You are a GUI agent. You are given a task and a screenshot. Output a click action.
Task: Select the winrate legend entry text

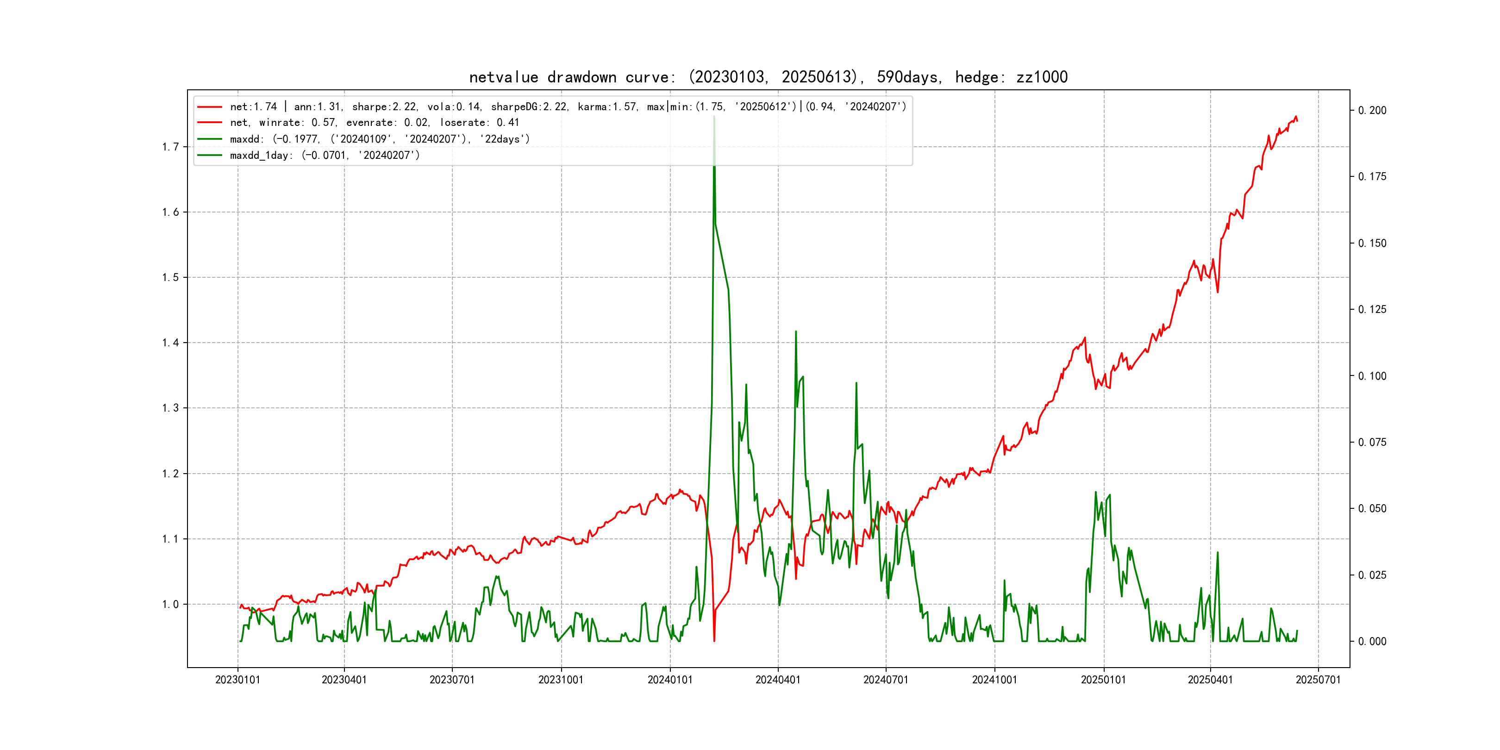(x=375, y=123)
